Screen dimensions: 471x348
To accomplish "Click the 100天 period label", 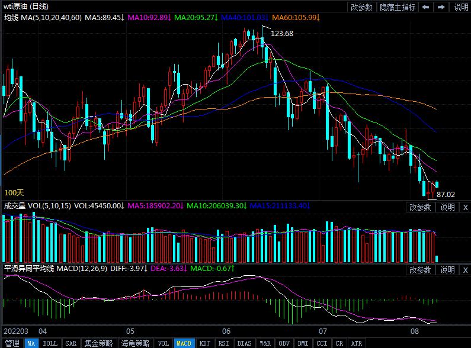I will (x=14, y=192).
